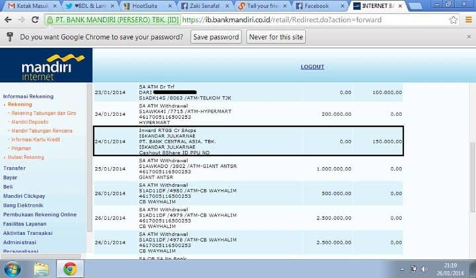Screen dimensions: 476x278
Task: Open a new tab button
Action: (x=415, y=6)
